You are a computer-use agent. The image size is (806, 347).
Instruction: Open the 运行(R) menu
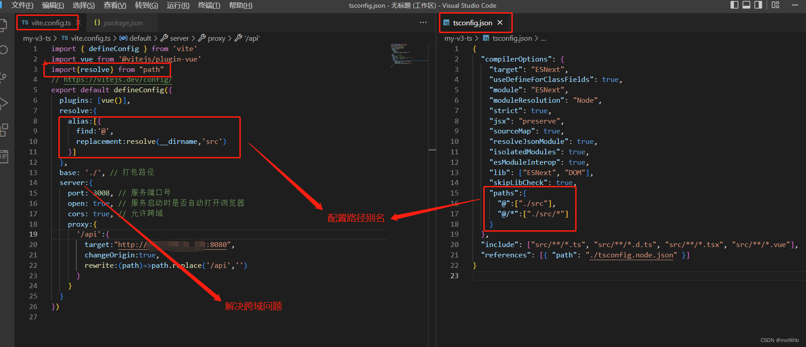click(178, 5)
